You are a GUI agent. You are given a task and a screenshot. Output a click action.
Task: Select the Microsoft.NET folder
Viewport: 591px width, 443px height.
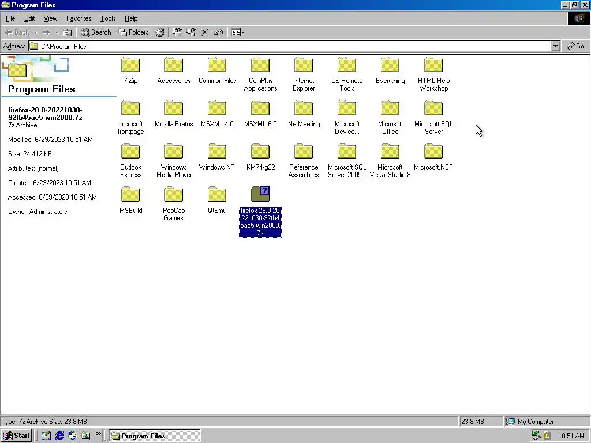433,157
